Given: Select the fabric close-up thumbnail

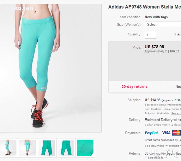Looking at the screenshot, I should pos(85,148).
